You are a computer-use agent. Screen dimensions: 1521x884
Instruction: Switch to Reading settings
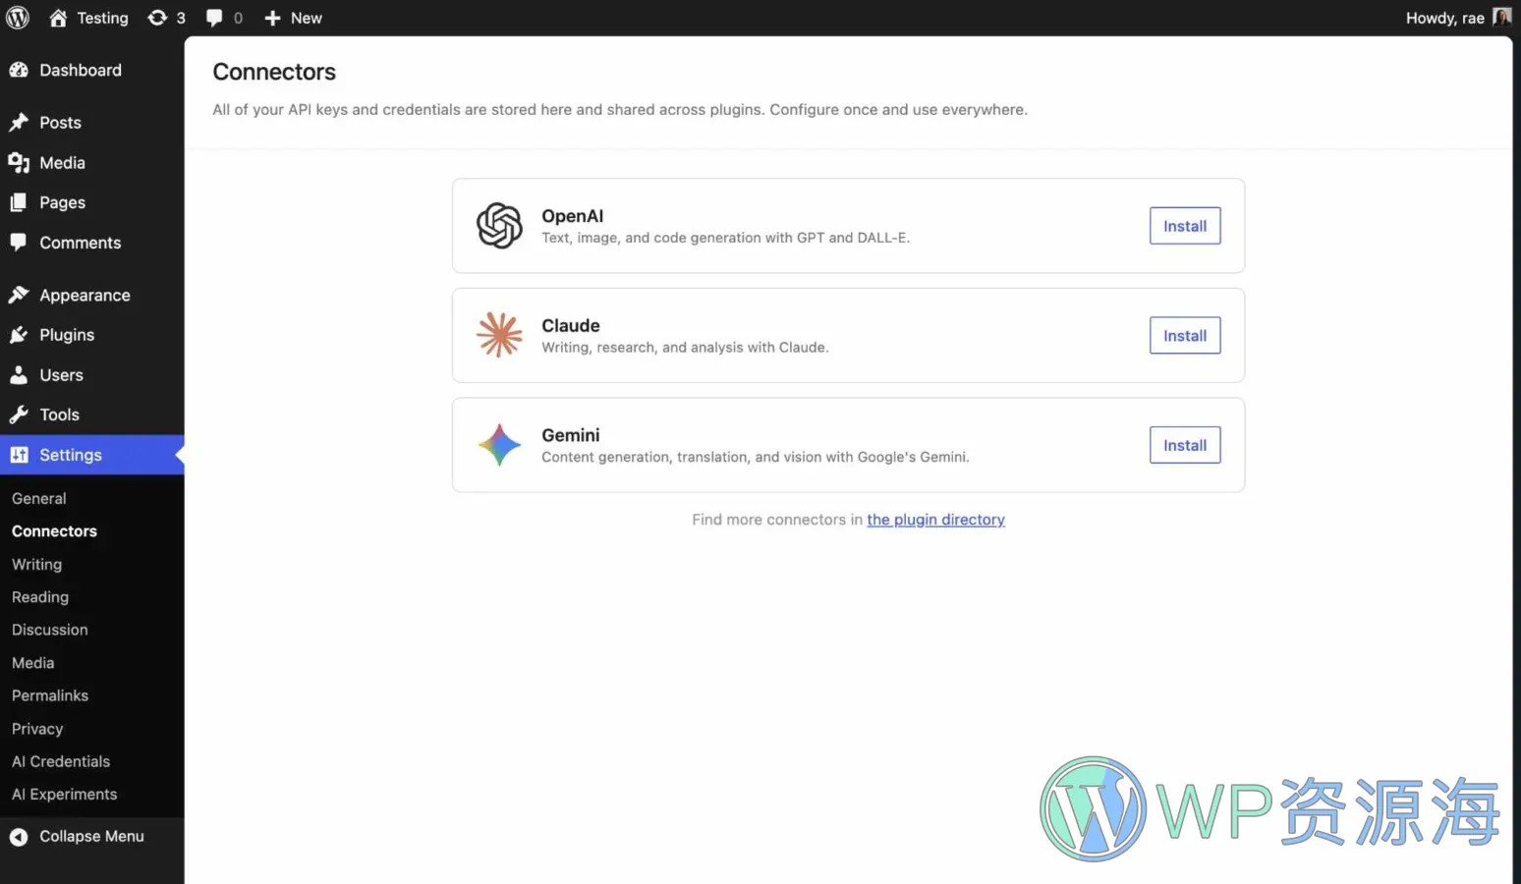click(40, 596)
